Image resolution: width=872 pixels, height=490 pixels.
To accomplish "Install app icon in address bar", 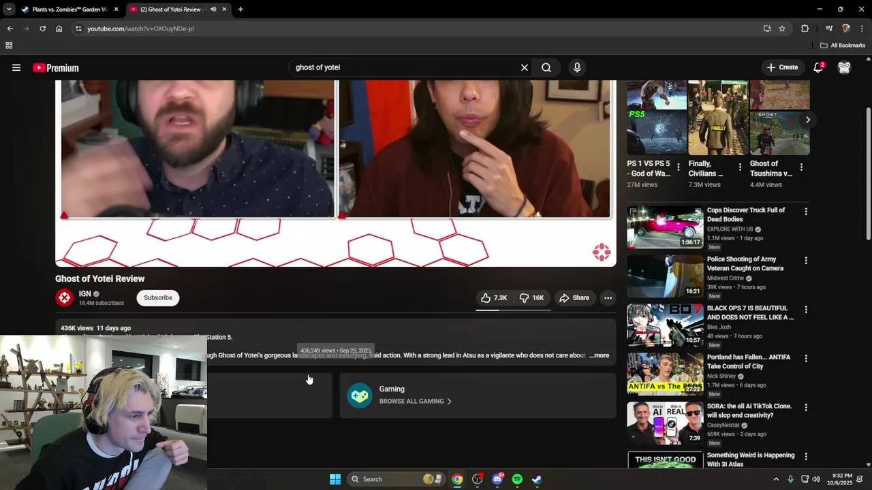I will pos(767,29).
